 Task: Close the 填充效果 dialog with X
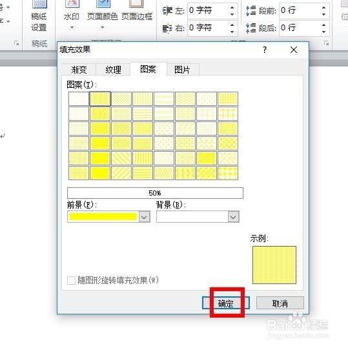[294, 50]
